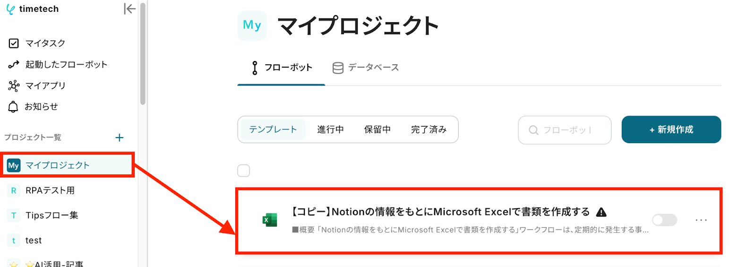Screen dimensions: 756x267
Task: Click the Excel icon of the flowbot
Action: (x=270, y=220)
